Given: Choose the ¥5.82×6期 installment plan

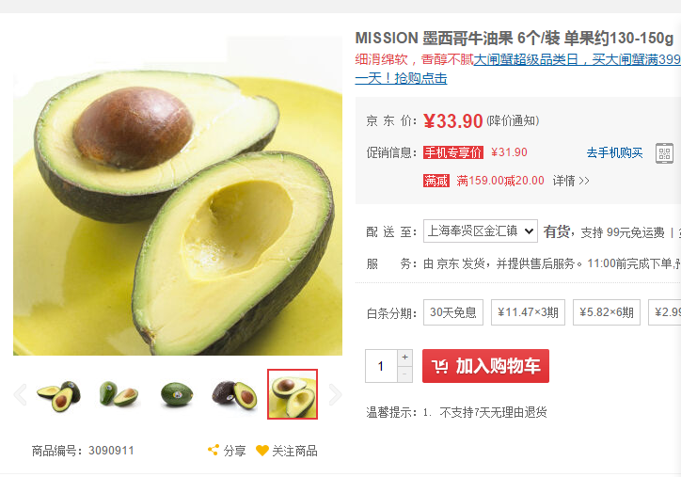Looking at the screenshot, I should (x=607, y=312).
